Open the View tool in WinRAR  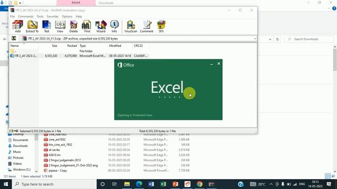pyautogui.click(x=60, y=26)
